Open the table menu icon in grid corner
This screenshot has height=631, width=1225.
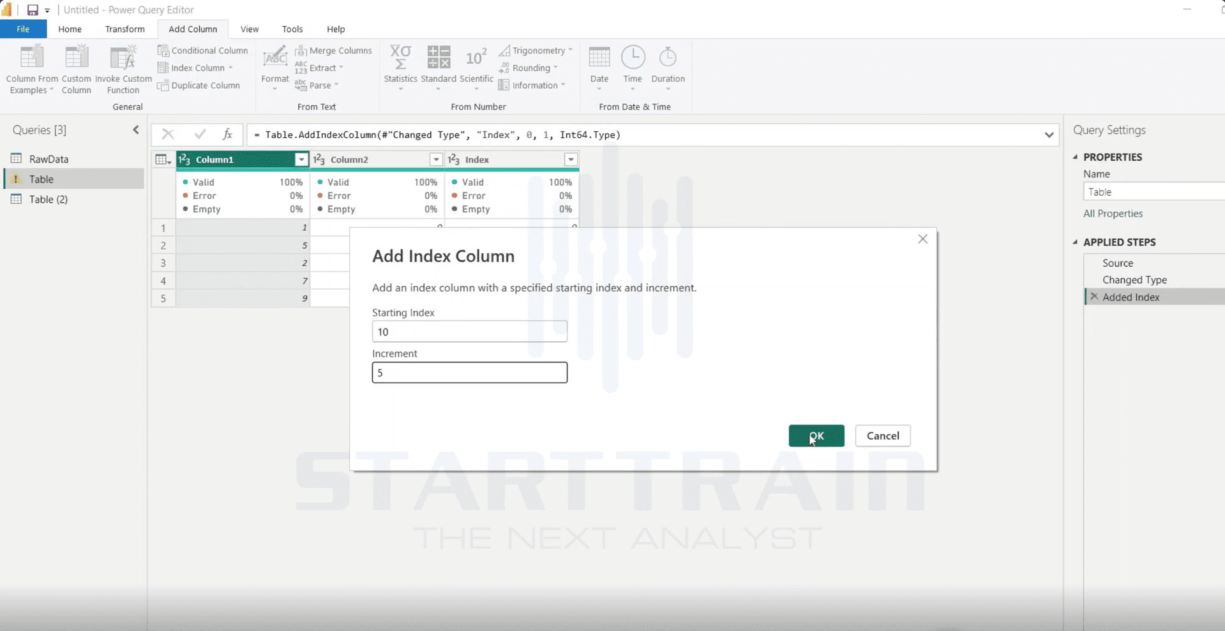[x=163, y=160]
